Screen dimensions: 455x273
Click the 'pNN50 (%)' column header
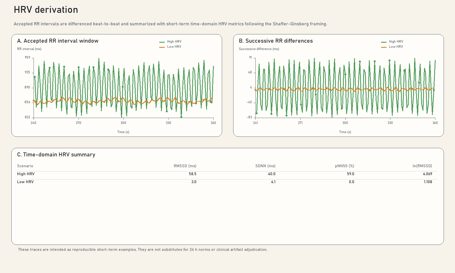tap(344, 166)
